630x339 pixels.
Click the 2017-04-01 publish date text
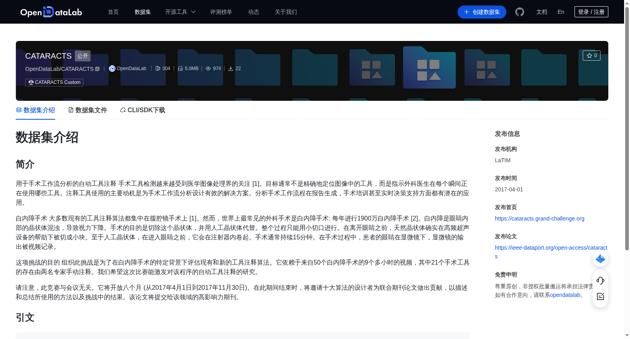click(x=509, y=189)
